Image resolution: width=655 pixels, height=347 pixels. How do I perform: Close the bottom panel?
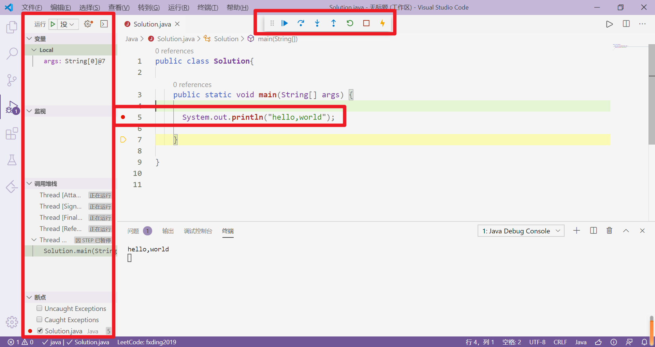pos(642,231)
